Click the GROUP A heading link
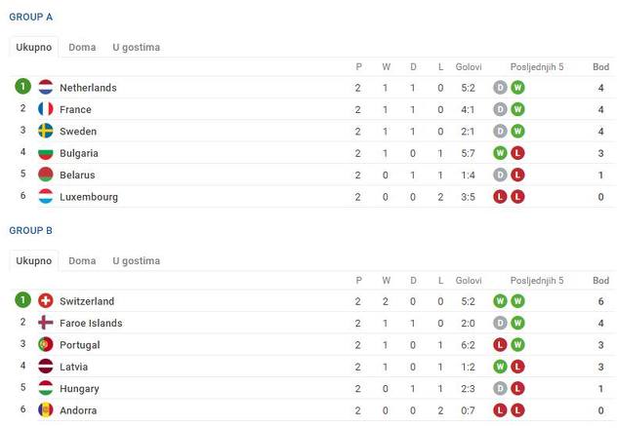 click(30, 17)
